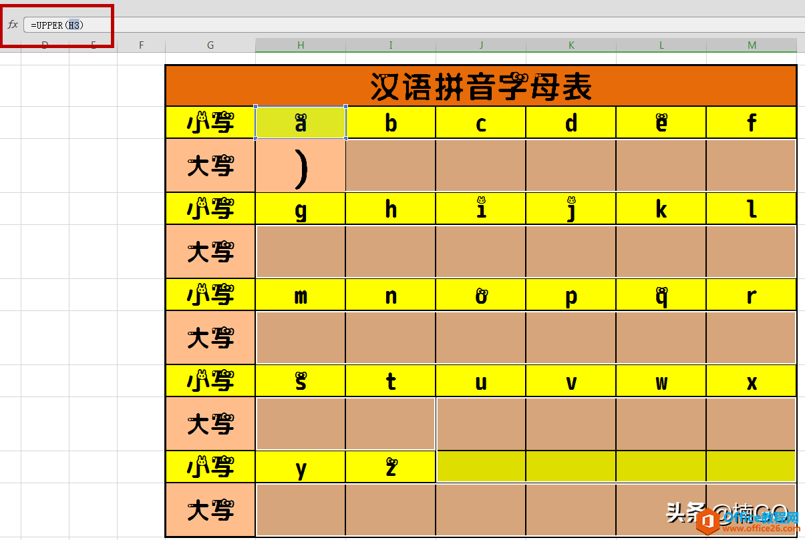Select the empty uppercase cell beneath letter y
The image size is (805, 540).
pos(301,510)
